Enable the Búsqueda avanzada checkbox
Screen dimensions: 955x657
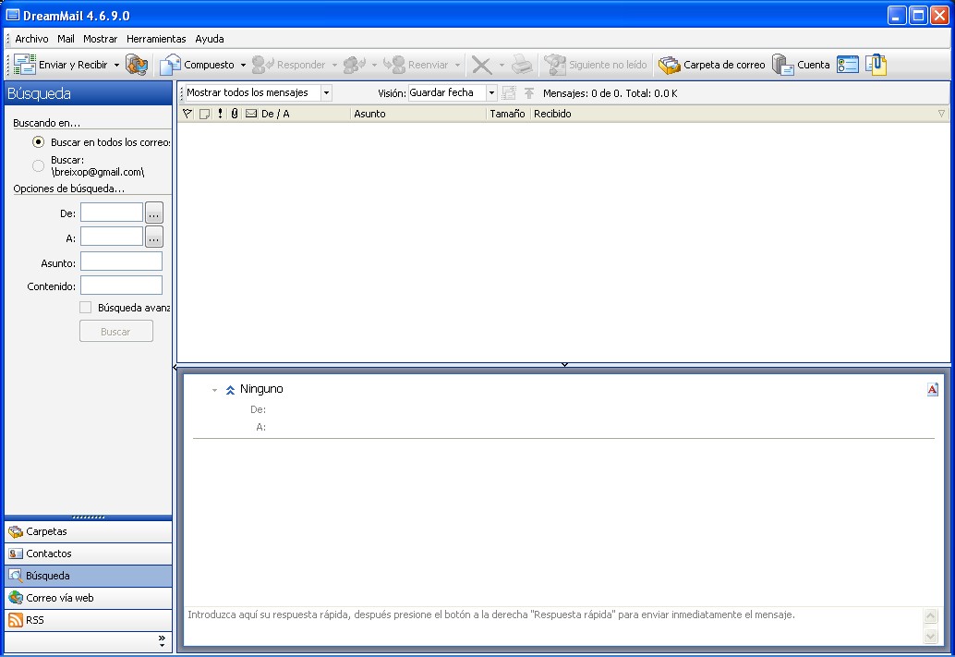(85, 308)
